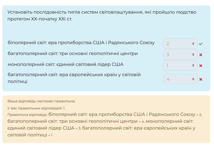
Task: Click the red cross beside dropdown showing 1
Action: 201,66
